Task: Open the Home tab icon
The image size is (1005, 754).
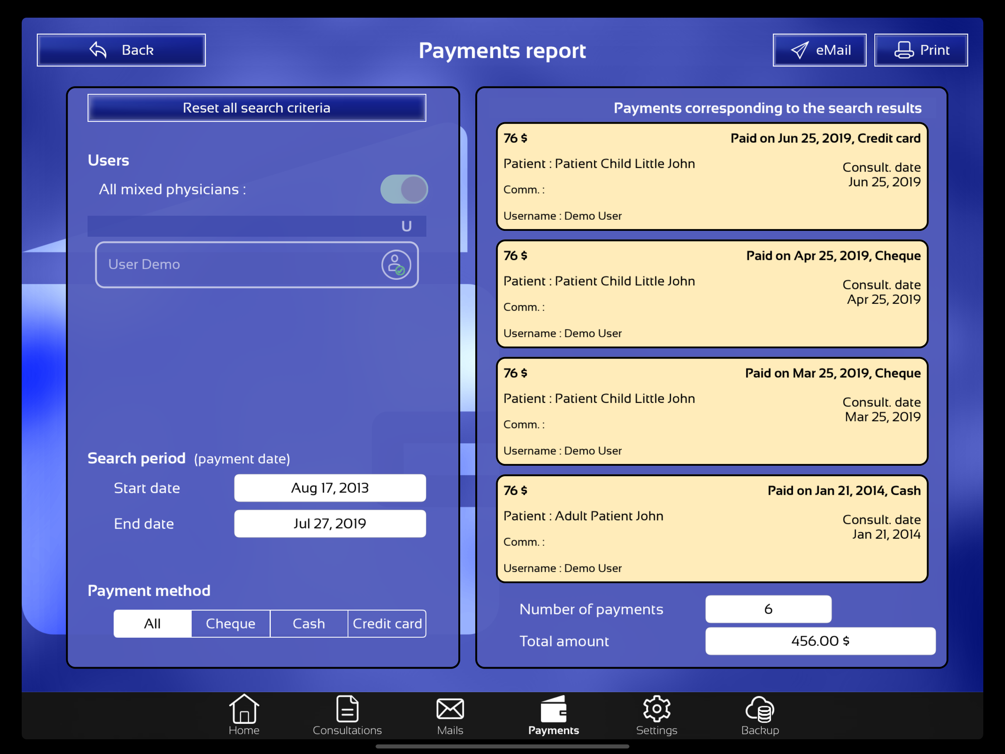Action: pos(244,708)
